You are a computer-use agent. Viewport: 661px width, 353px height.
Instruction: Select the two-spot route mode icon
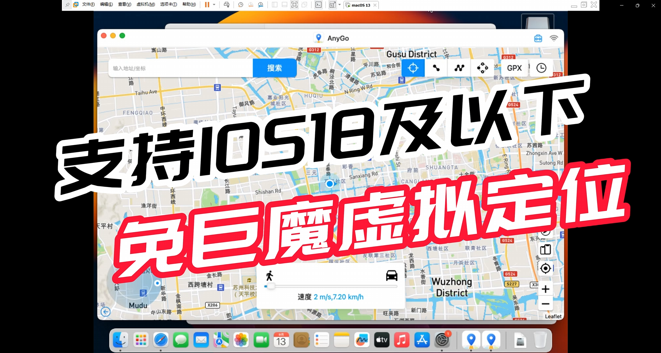pyautogui.click(x=436, y=68)
